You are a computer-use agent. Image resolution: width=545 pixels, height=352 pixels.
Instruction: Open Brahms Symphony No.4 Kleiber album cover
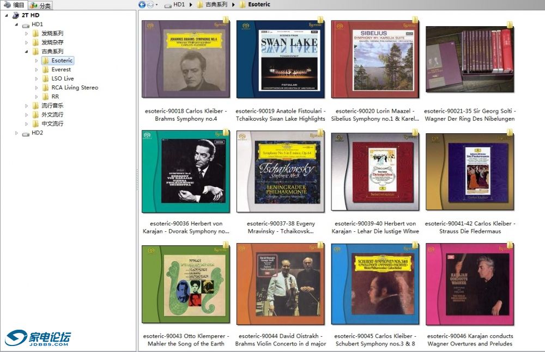[186, 59]
